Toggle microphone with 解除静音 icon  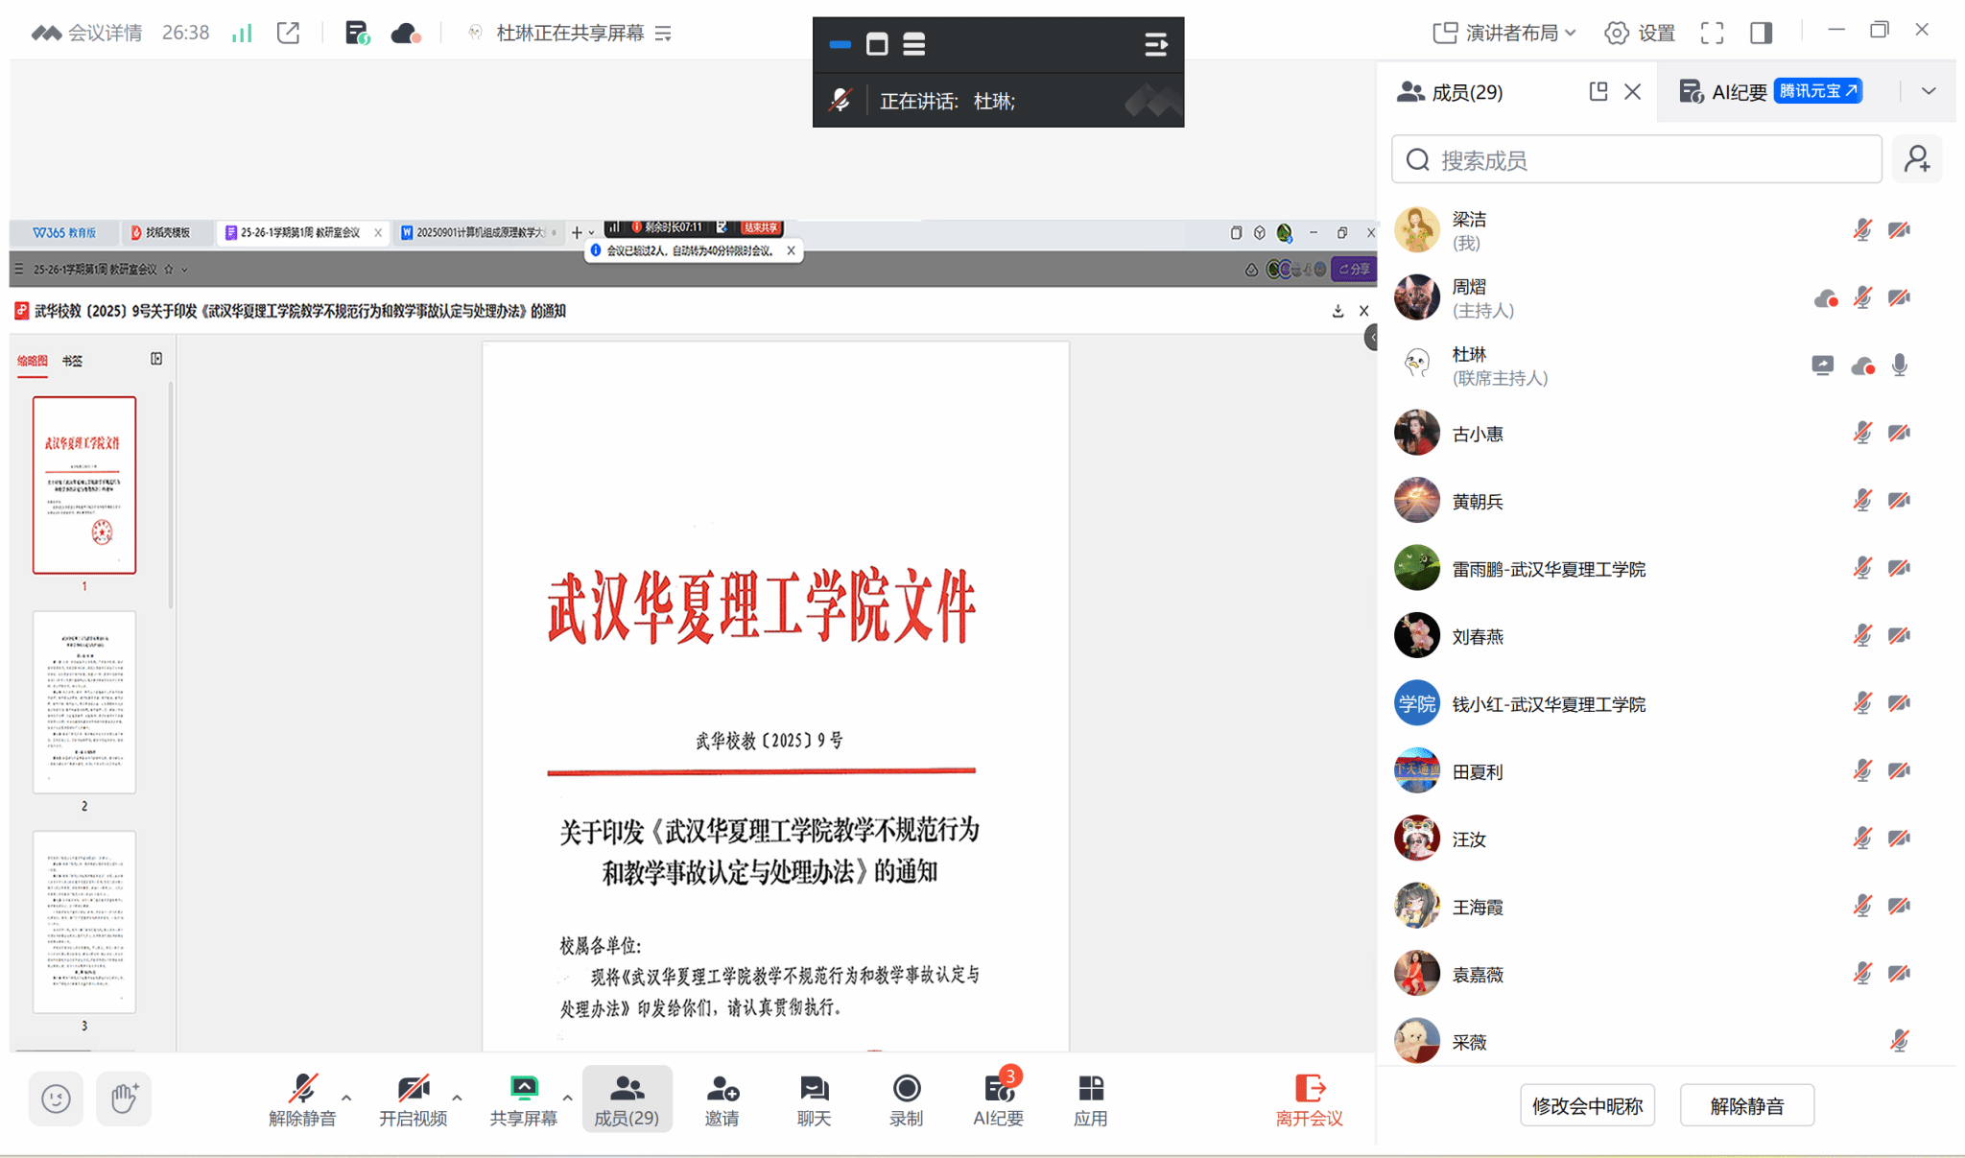(302, 1090)
